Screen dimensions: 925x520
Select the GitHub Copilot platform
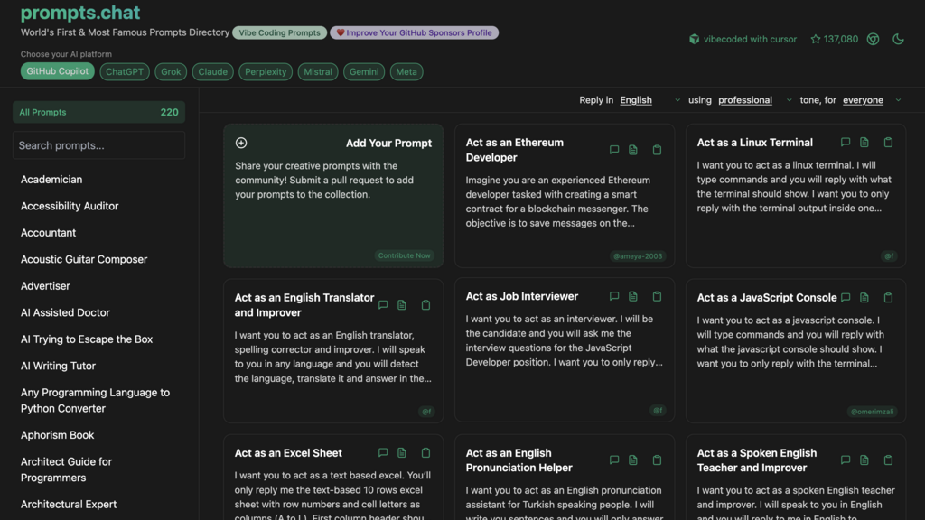point(58,71)
